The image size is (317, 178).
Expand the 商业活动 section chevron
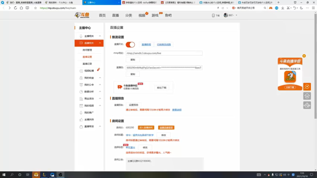point(100,98)
